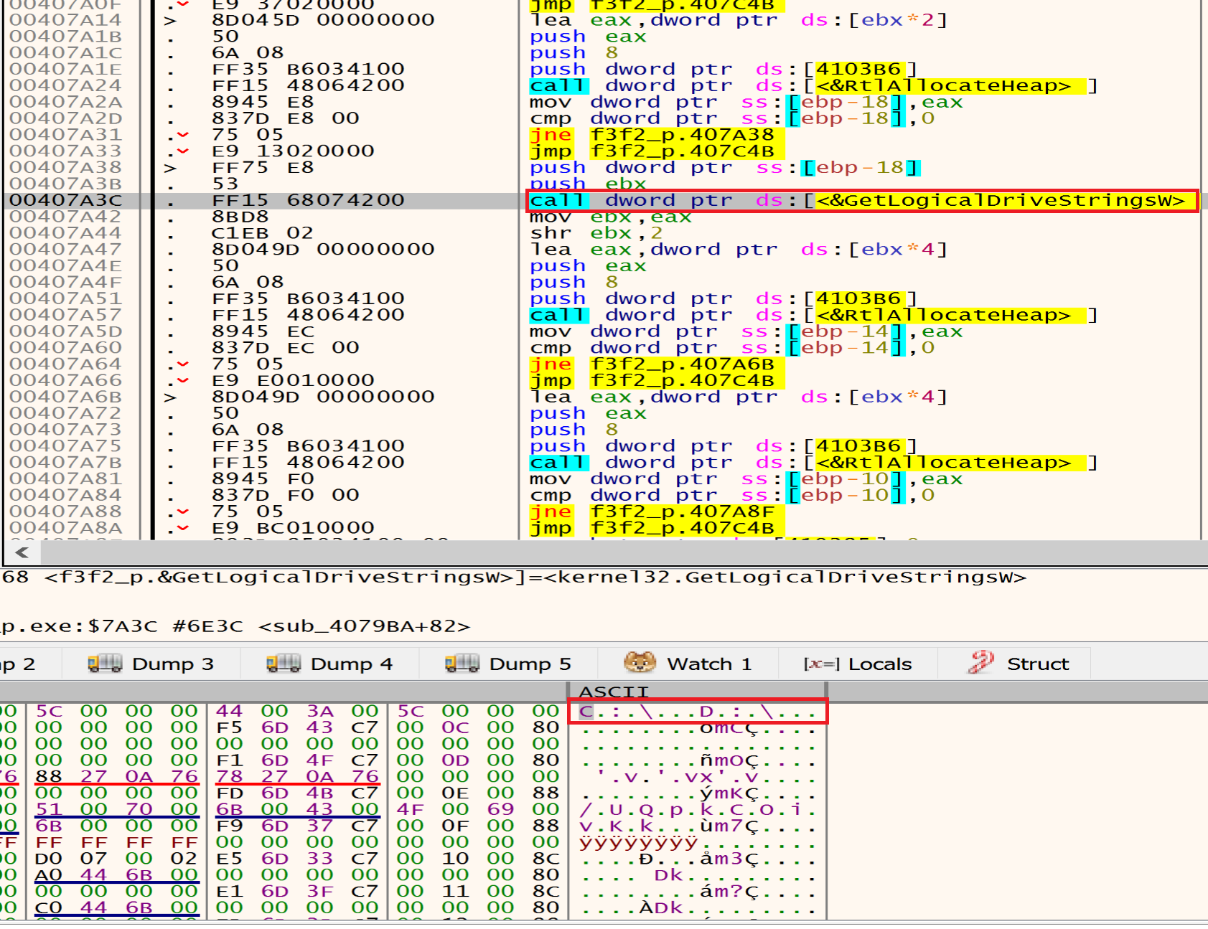Click the Watch 1 dog icon
The image size is (1208, 929).
pyautogui.click(x=640, y=663)
